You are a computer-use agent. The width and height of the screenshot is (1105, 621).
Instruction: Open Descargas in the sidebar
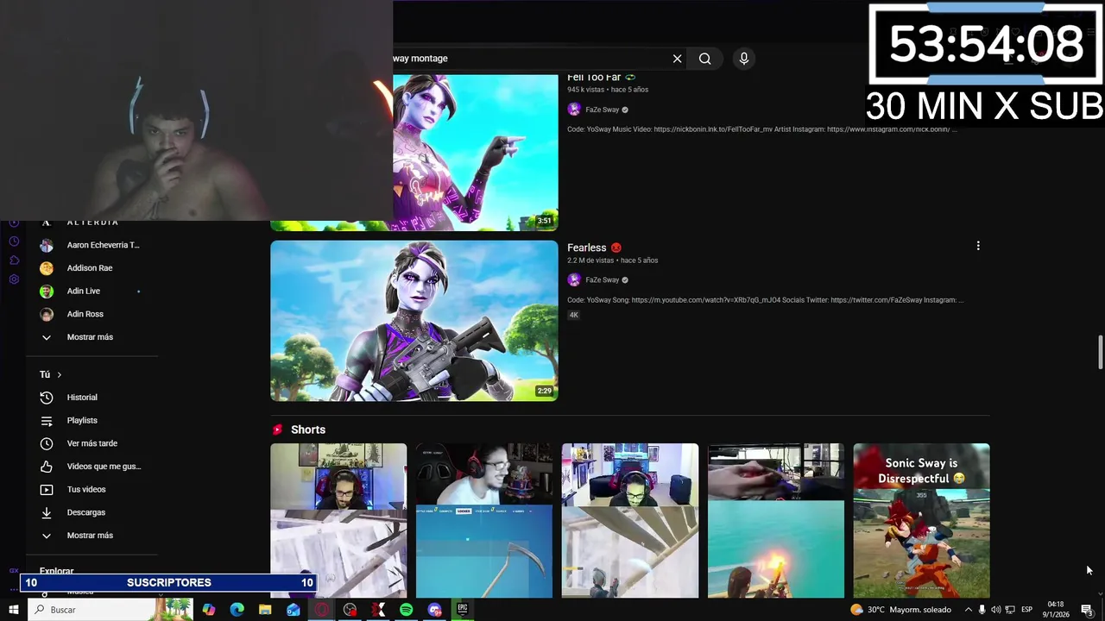[92, 512]
